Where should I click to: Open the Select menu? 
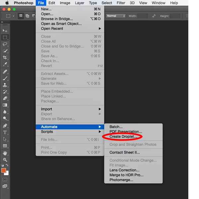(107, 3)
